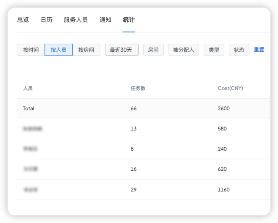This screenshot has height=223, width=278.
Task: Sort by the 任务数 column header
Action: (x=138, y=88)
